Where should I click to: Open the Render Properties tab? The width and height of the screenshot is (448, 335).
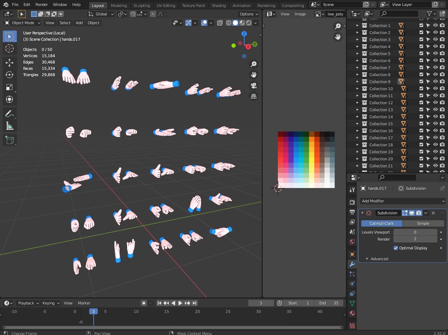tap(352, 202)
